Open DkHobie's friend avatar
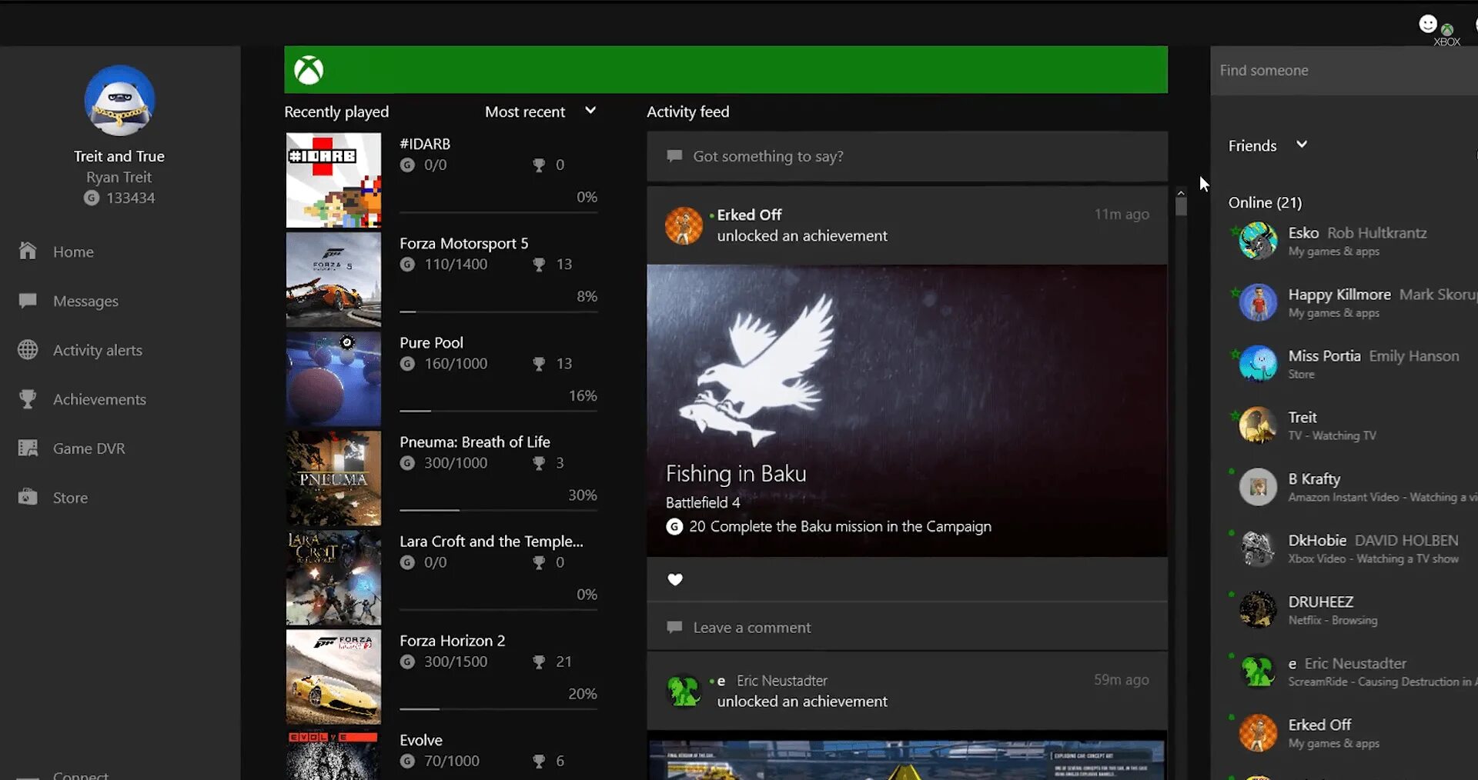This screenshot has height=780, width=1478. [x=1258, y=548]
